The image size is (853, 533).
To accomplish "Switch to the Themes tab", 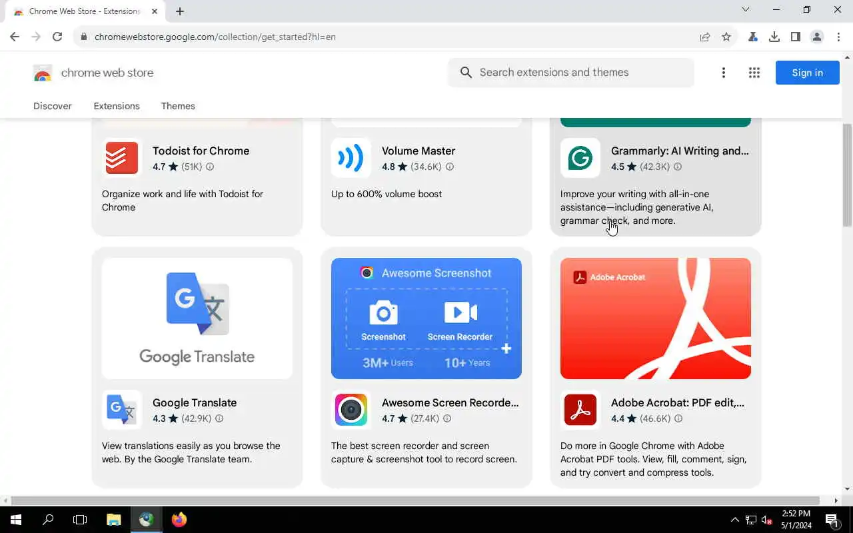I will point(178,106).
